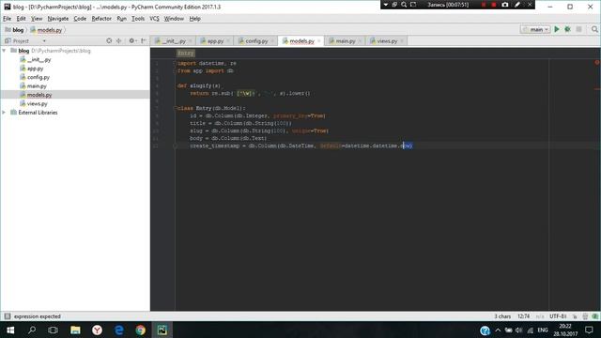Open the File menu
Screen dimensions: 601x338
7,19
